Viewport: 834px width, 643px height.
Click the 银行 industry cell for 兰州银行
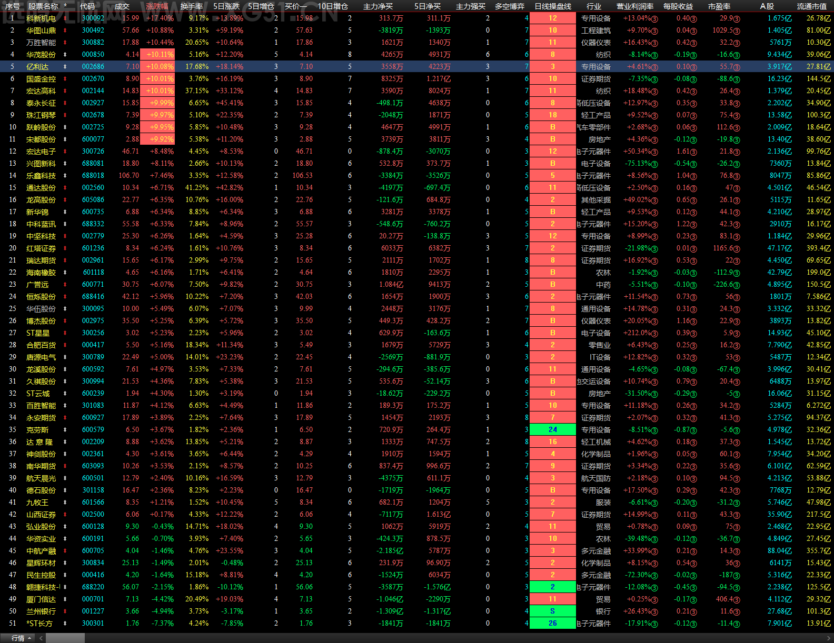[603, 611]
